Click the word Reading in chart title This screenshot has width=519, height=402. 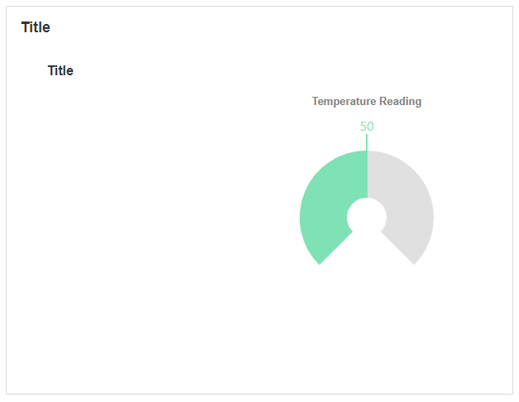pos(401,102)
